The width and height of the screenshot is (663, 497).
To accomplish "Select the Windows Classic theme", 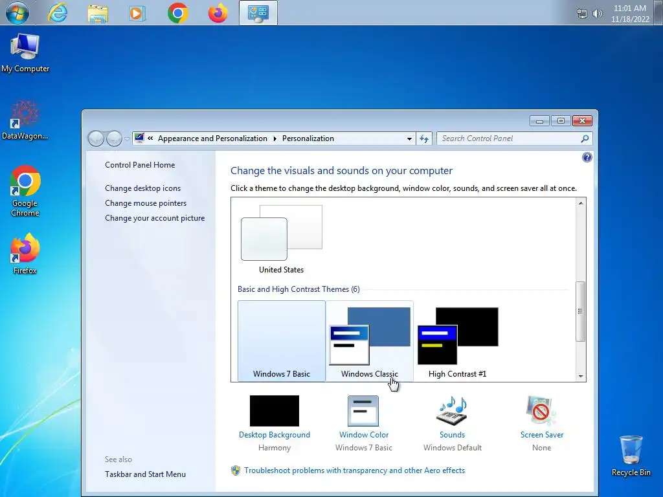I will [370, 340].
